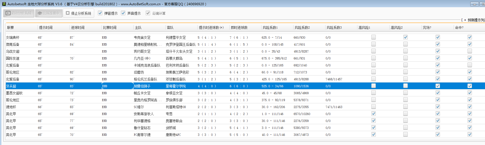The height and width of the screenshot is (145, 485).
Task: Minimize the Autobetsoft window
Action: (474, 4)
